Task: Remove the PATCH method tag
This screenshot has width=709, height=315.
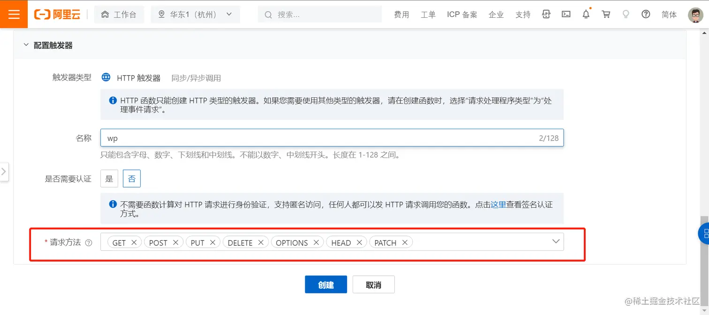Action: click(405, 242)
